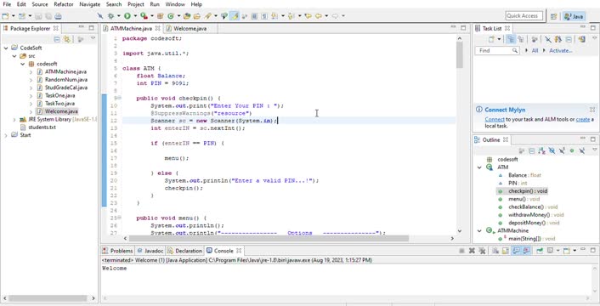
Task: Toggle Hide Fields in Outline toolbar
Action: point(552,150)
